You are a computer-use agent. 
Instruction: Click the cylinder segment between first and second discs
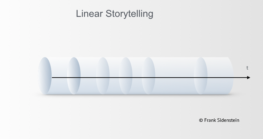click(59, 70)
